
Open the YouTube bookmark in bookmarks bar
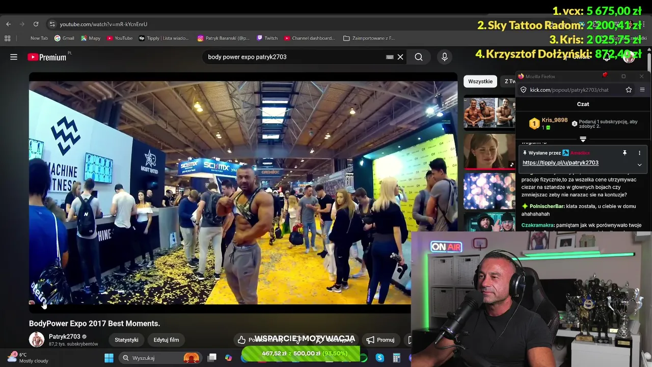[120, 38]
